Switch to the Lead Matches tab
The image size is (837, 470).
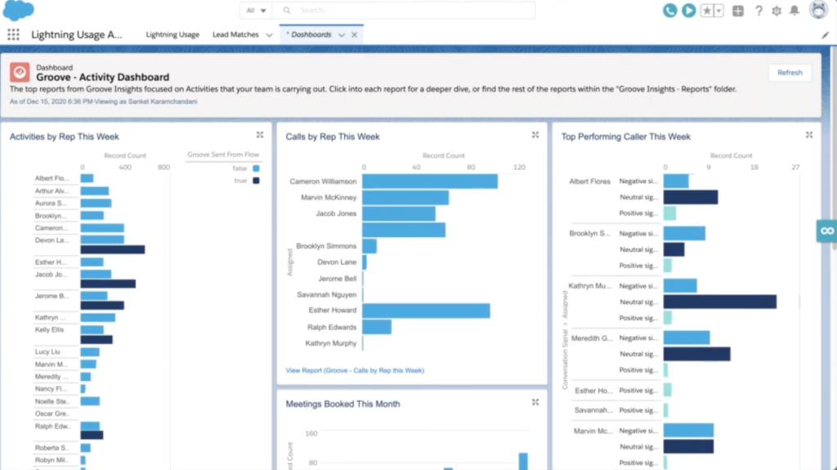coord(235,34)
